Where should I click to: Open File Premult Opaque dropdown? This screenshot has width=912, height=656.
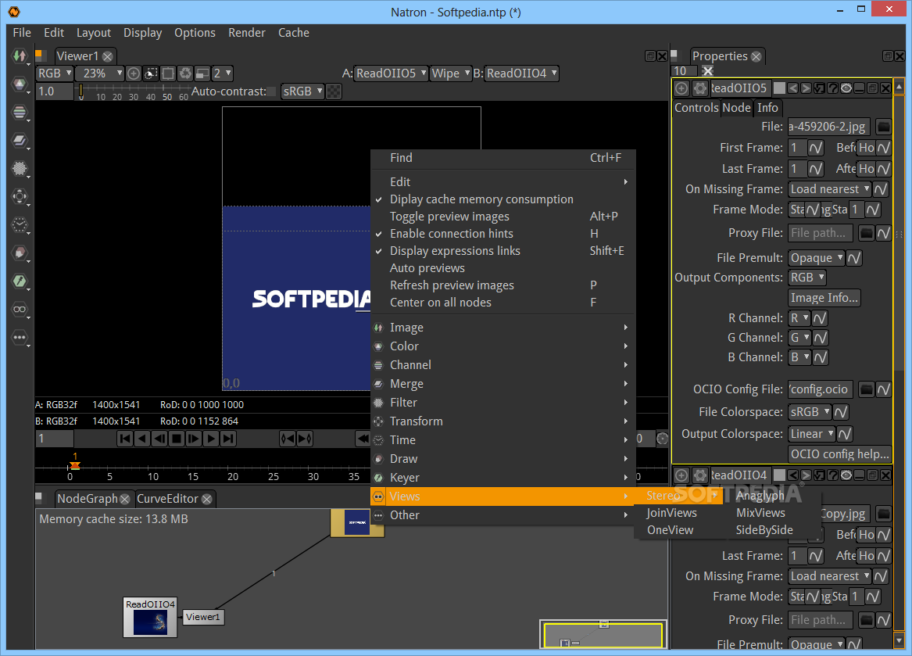coord(817,258)
